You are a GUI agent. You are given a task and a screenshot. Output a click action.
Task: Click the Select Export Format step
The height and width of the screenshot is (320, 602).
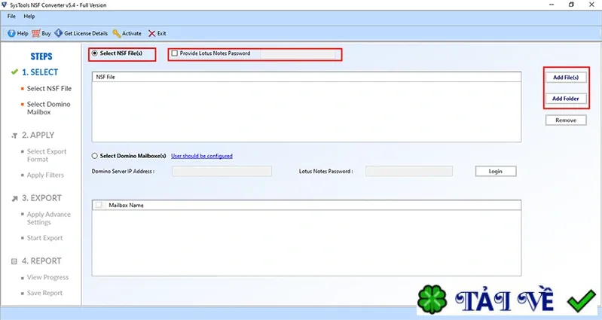[47, 155]
